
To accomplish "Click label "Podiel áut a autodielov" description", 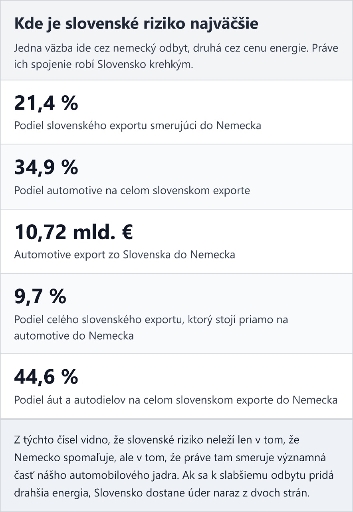I will [176, 400].
